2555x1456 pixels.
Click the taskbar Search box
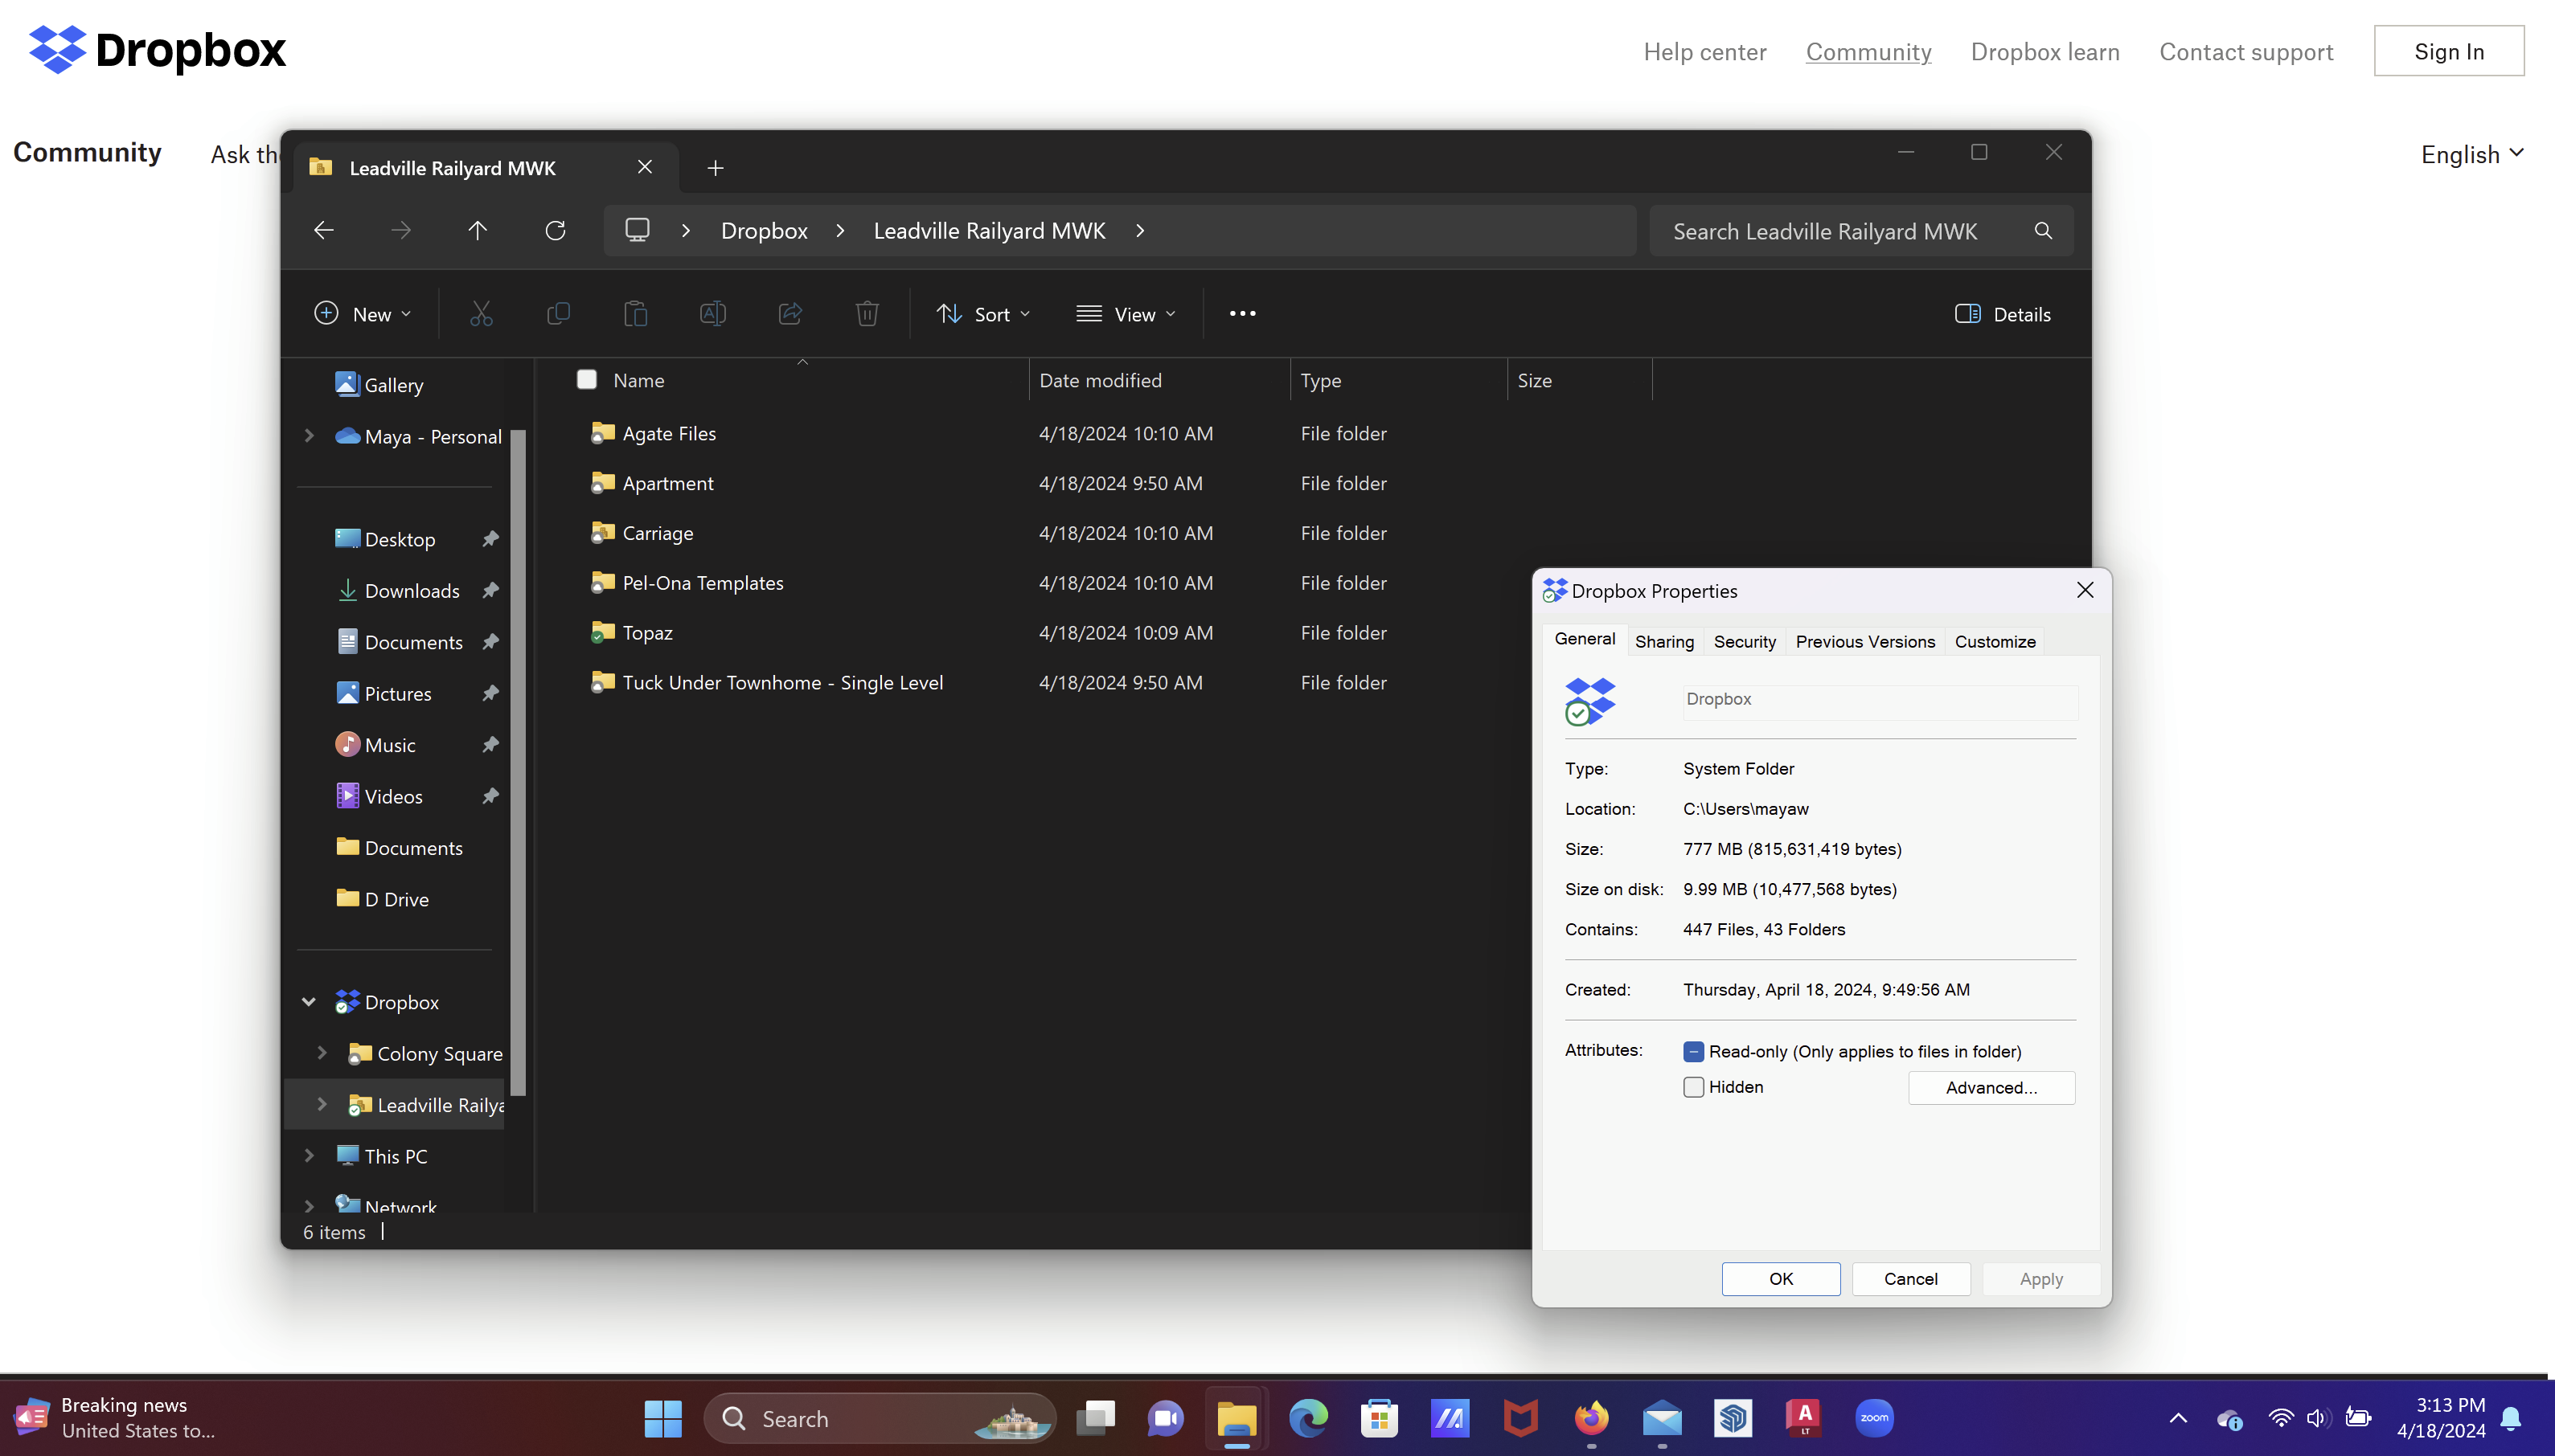click(880, 1418)
